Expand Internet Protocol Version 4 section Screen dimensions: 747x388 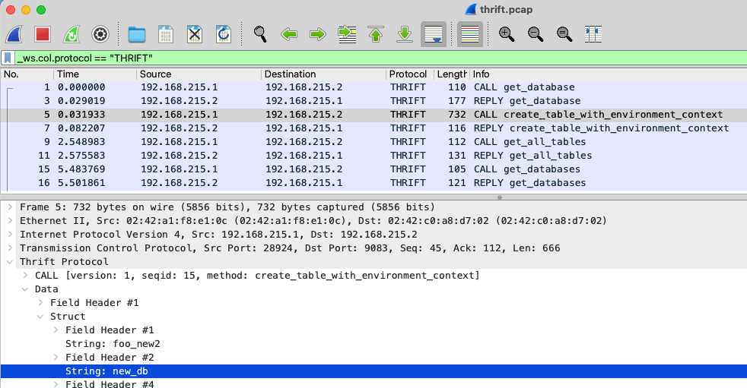tap(10, 235)
